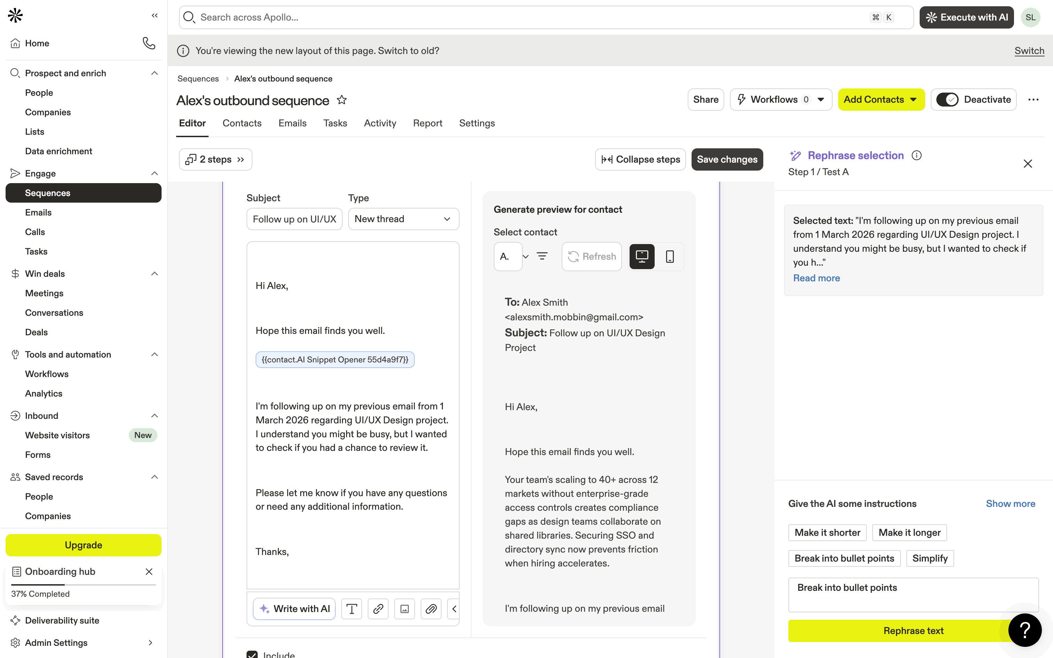1053x658 pixels.
Task: Switch to the Contacts tab
Action: tap(242, 123)
